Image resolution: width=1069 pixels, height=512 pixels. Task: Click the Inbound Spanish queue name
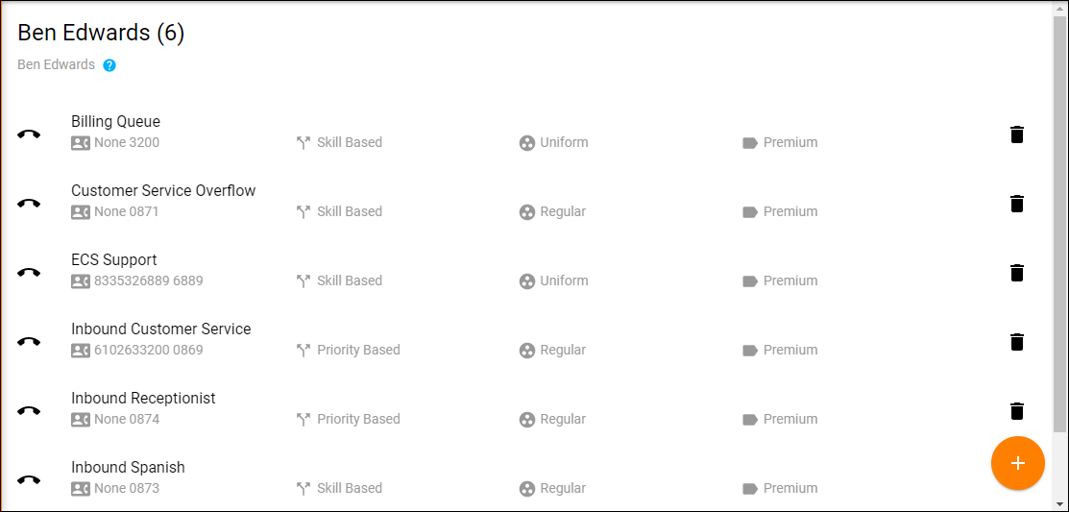128,468
